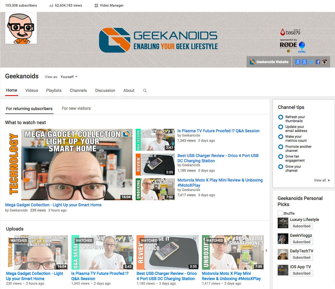Open Best USB Charger Review title in watch next
This screenshot has height=289, width=335.
point(218,158)
